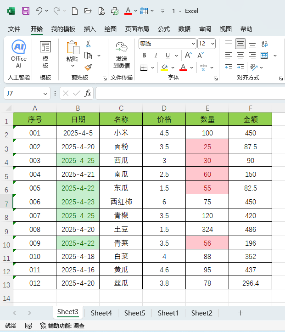
Task: Click the select all corner button
Action: pos(8,108)
